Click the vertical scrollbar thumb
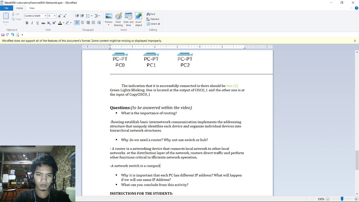The image size is (359, 202). 357,160
